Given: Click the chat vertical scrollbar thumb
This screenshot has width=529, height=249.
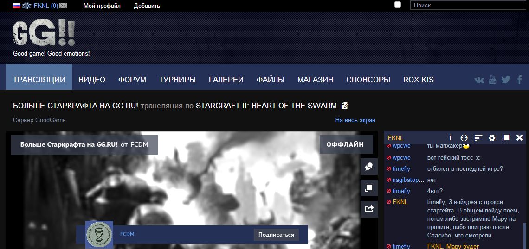Looking at the screenshot, I should pyautogui.click(x=524, y=236).
